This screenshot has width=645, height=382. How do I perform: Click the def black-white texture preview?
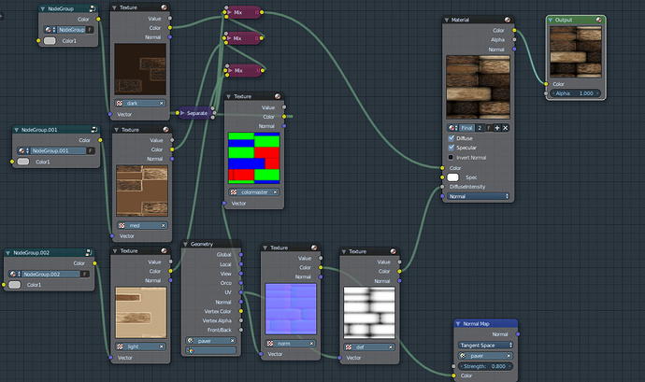(x=369, y=313)
